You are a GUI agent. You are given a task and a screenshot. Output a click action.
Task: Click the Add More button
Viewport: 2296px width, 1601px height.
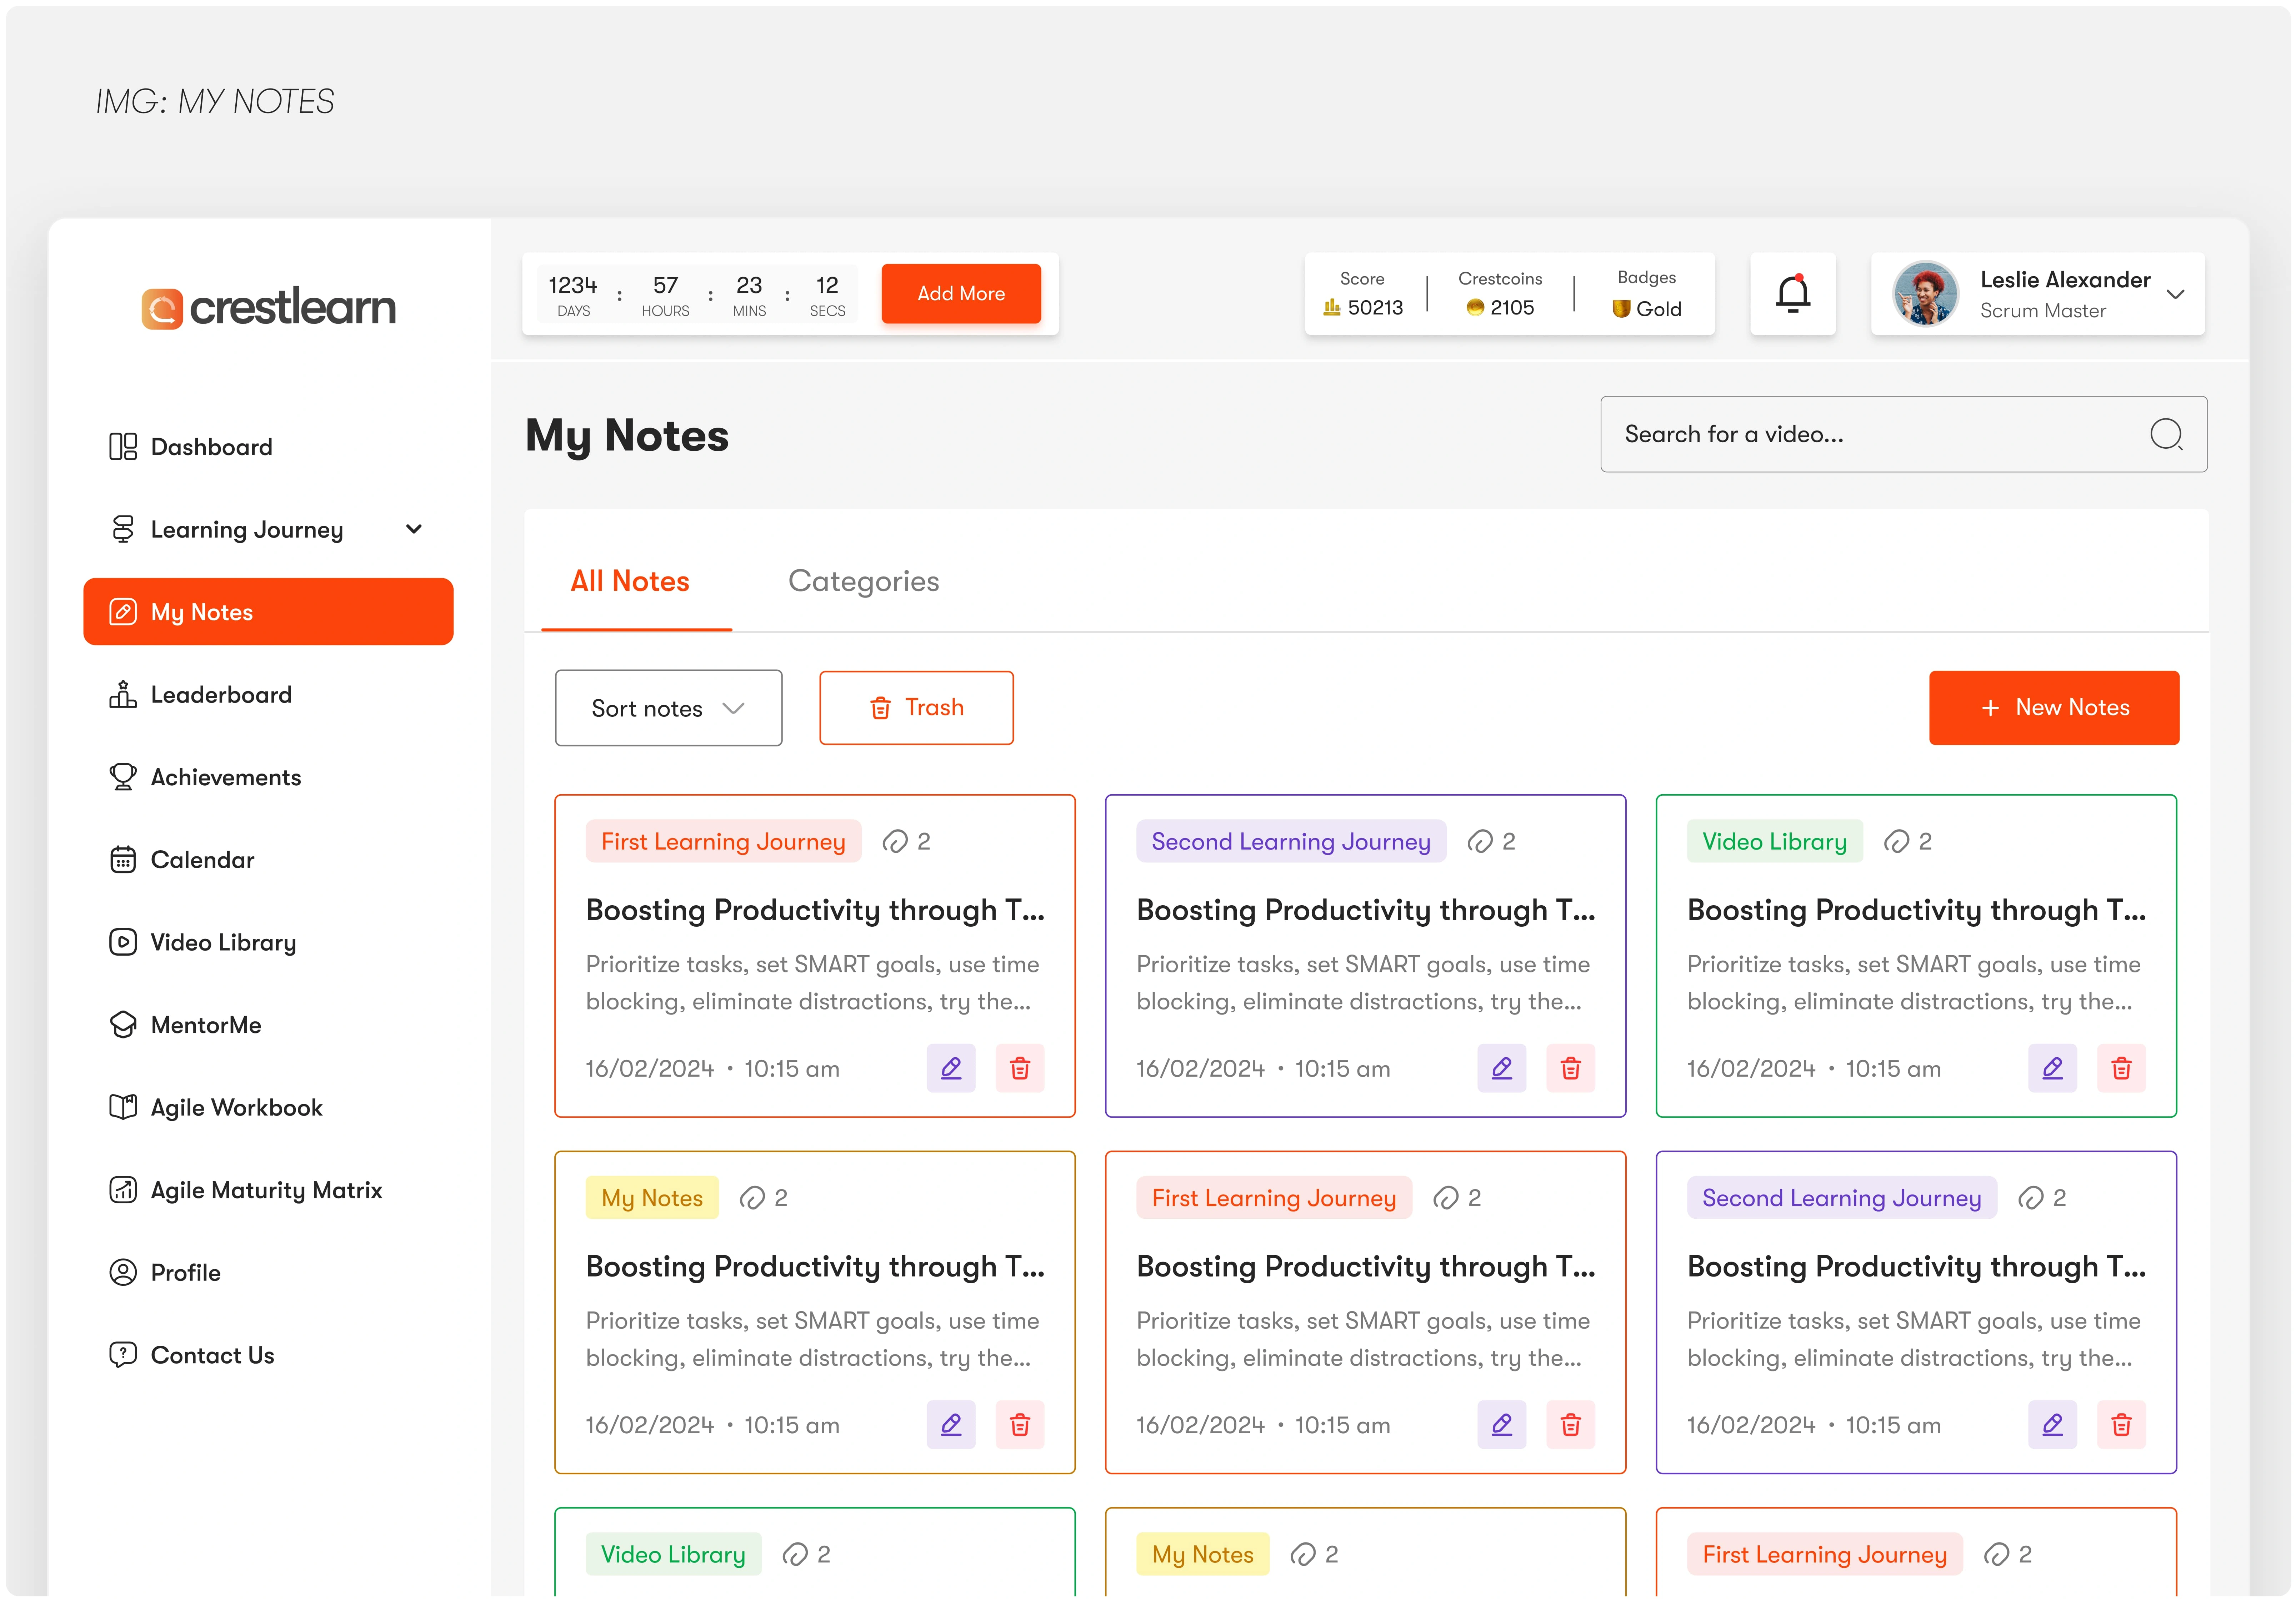pos(961,294)
